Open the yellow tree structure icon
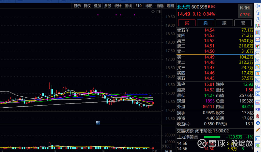Viewport: 261px width, 152px height. click(x=258, y=67)
